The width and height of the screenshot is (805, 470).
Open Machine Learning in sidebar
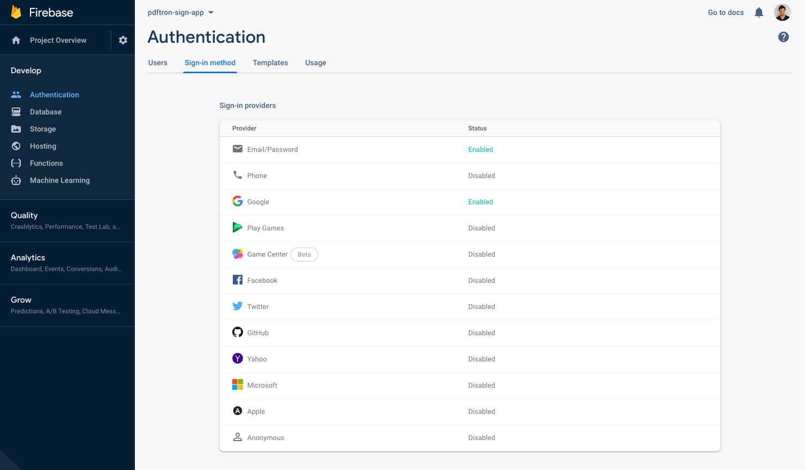[x=60, y=180]
